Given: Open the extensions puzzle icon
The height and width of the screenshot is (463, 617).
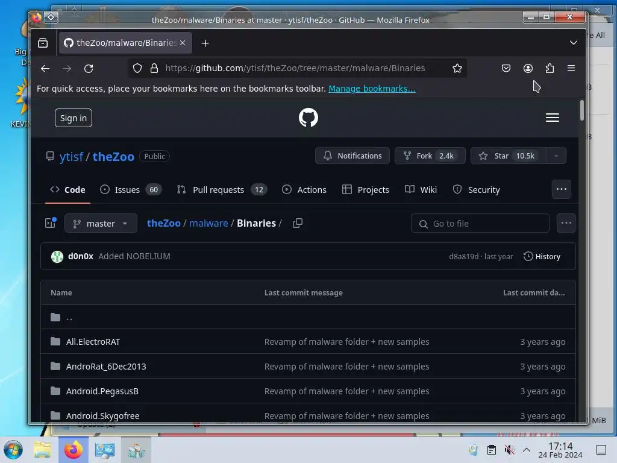Looking at the screenshot, I should (x=550, y=68).
